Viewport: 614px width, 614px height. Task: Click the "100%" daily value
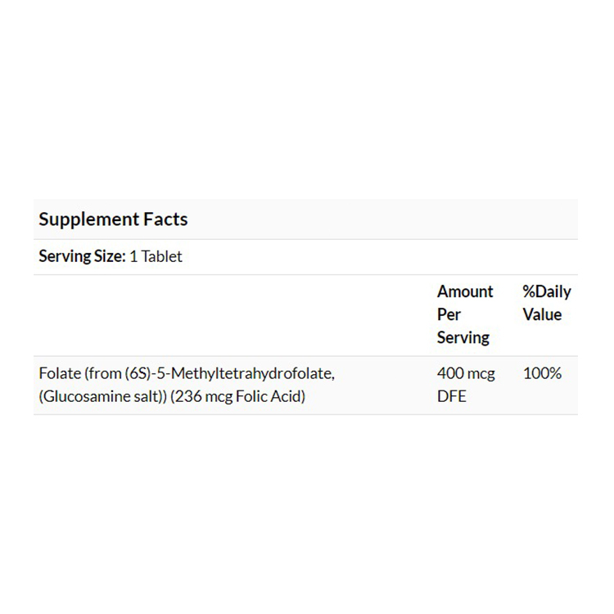542,374
